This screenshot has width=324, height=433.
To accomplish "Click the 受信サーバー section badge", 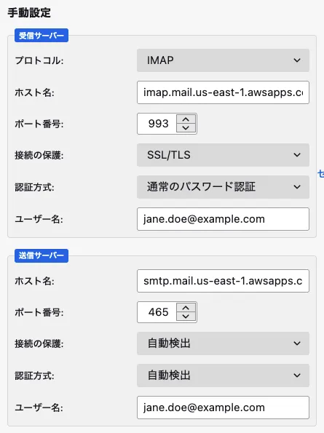I will point(42,36).
